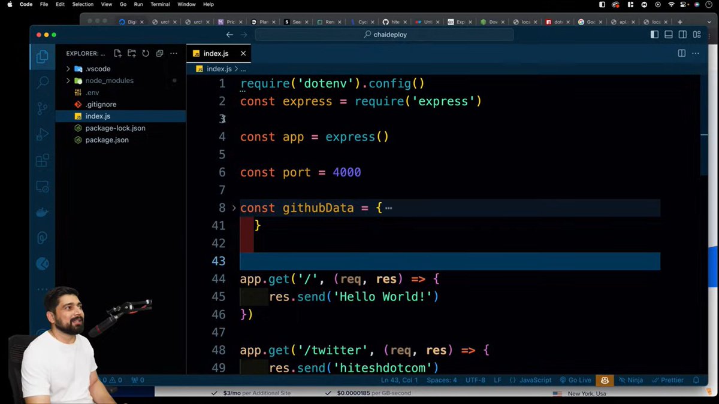Open the Remote Explorer panel

click(42, 186)
